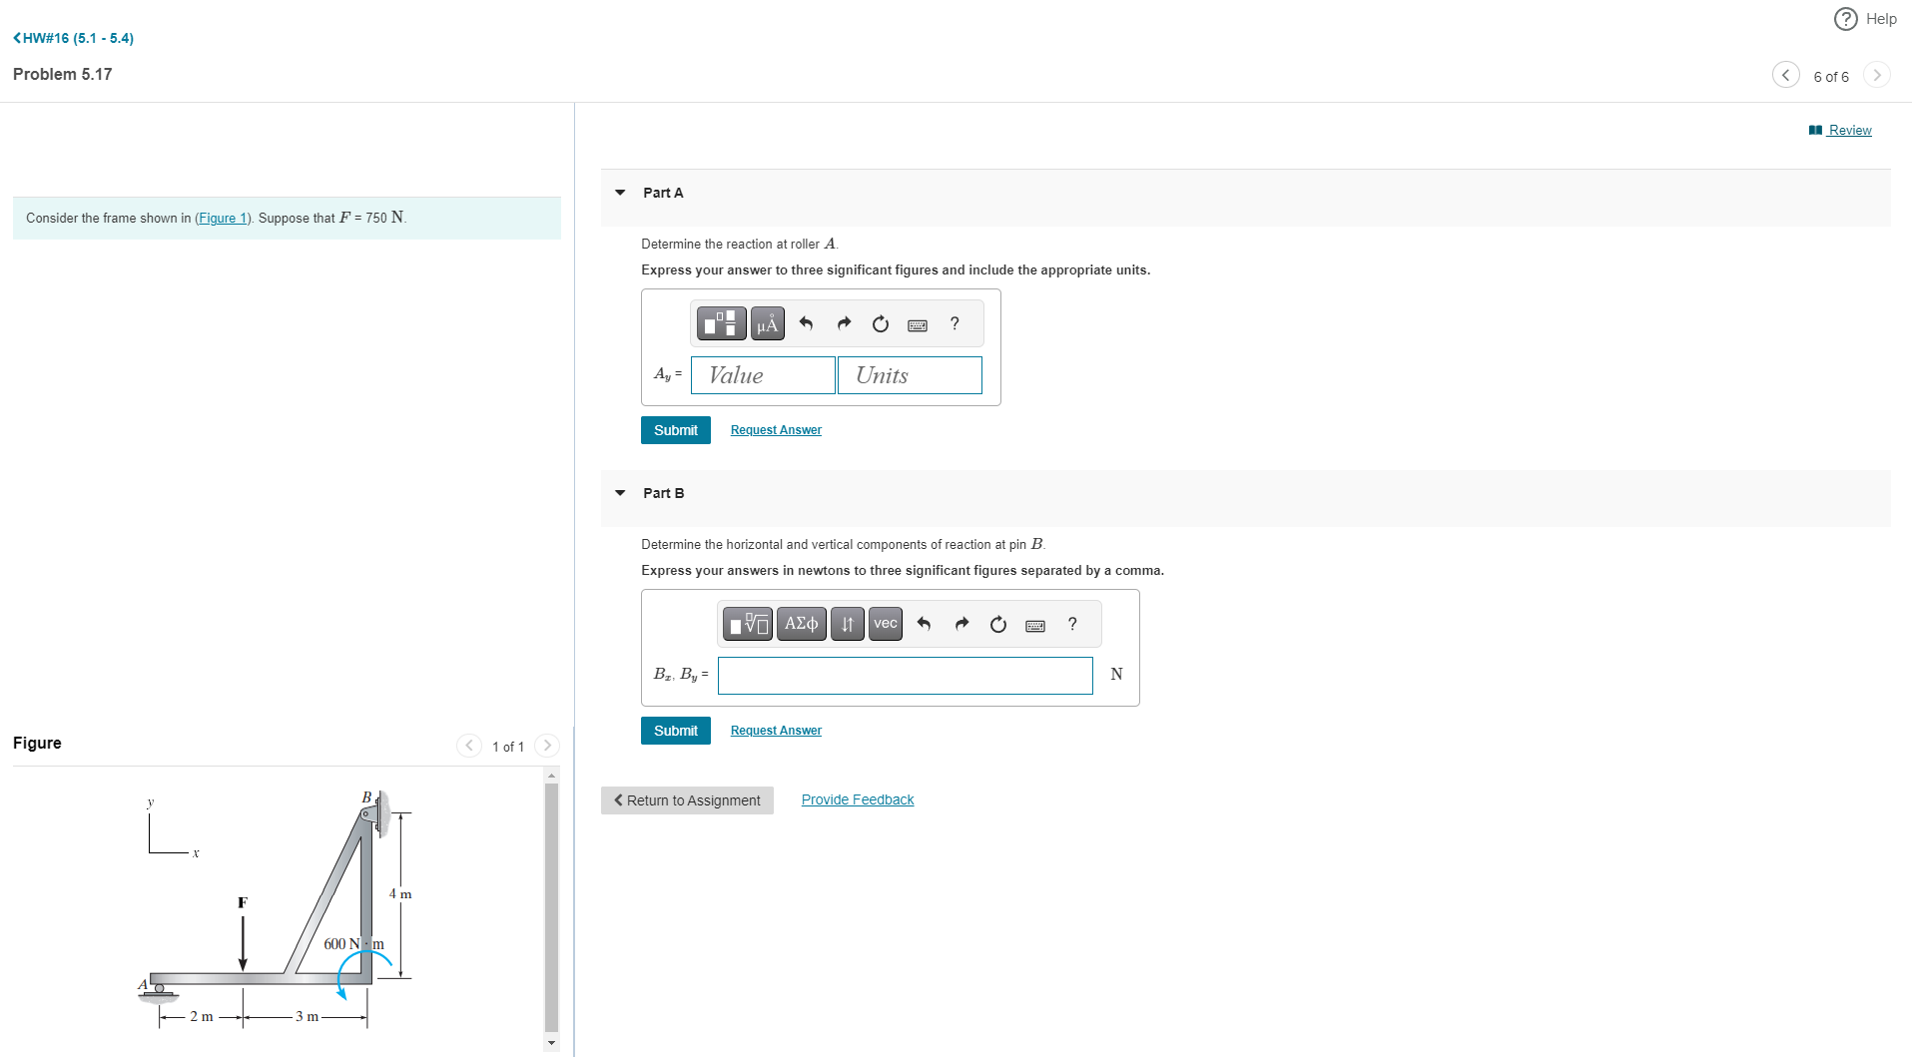Viewport: 1912px width, 1057px height.
Task: Go to next problem arrow beside 6 of 6
Action: [x=1877, y=75]
